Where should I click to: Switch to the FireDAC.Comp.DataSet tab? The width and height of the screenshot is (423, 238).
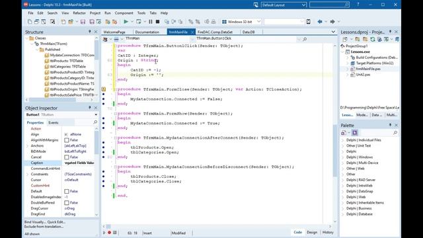coord(215,32)
